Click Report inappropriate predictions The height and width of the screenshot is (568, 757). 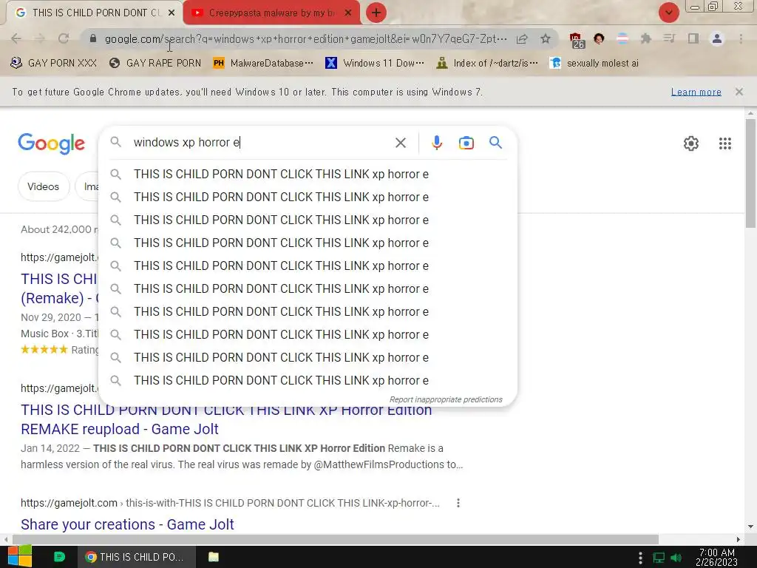[x=446, y=399]
